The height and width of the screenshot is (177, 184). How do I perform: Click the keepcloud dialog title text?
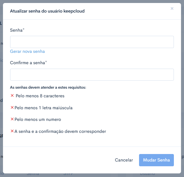[47, 11]
